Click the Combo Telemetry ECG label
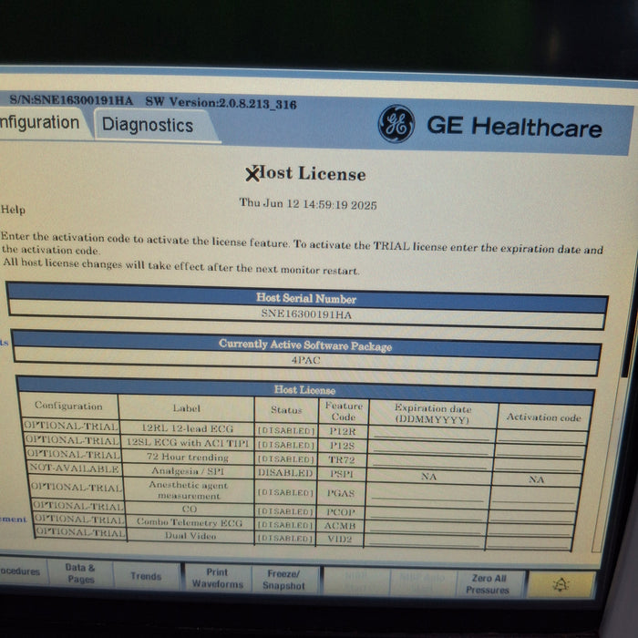 [x=190, y=522]
